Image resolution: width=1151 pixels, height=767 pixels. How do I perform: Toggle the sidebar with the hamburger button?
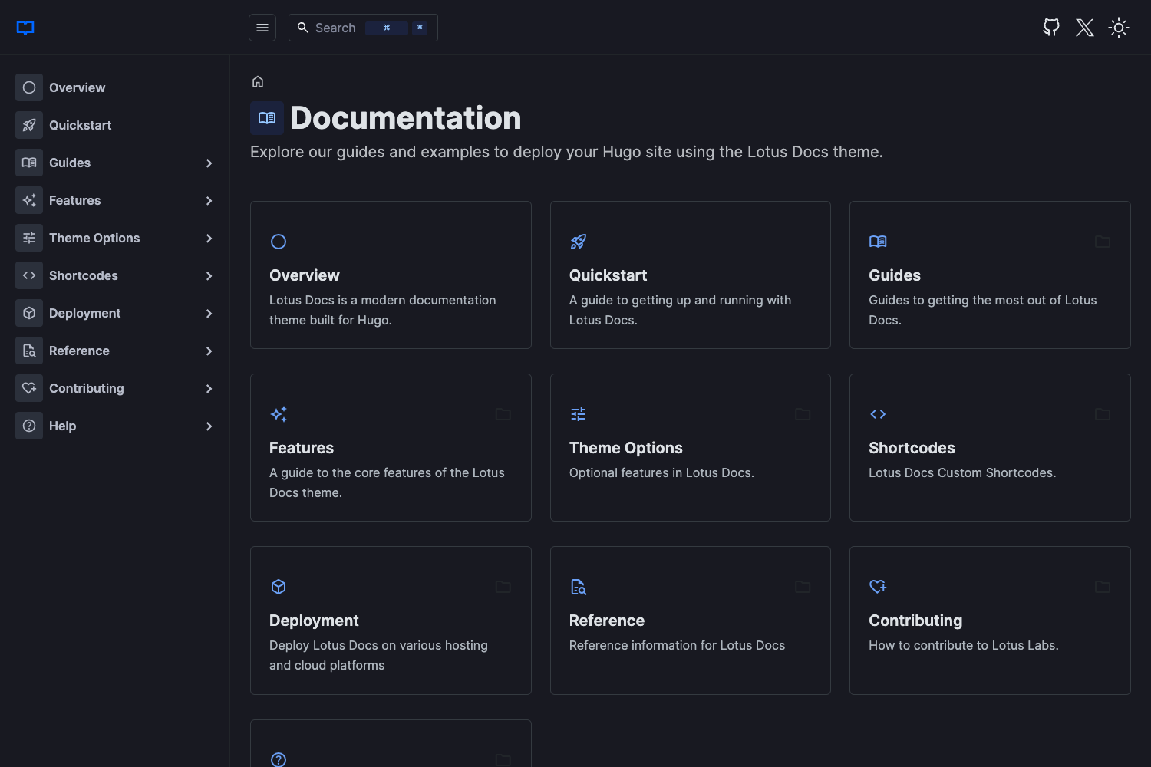(x=262, y=27)
